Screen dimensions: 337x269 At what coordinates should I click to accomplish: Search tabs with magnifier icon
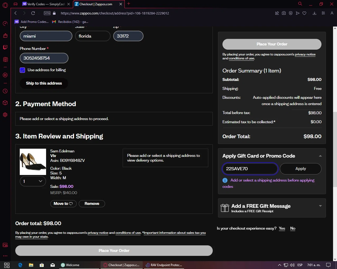pyautogui.click(x=300, y=4)
